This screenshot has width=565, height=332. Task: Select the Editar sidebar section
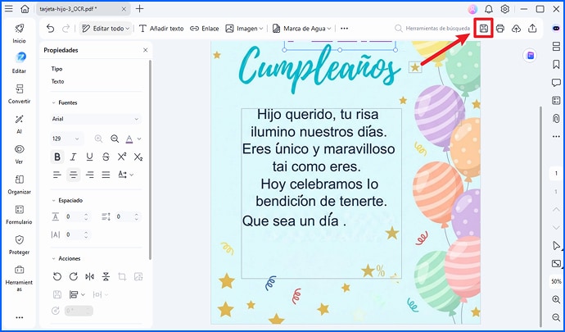click(x=19, y=63)
